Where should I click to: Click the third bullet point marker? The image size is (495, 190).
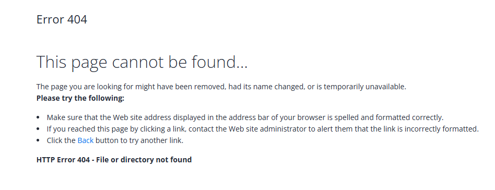(x=38, y=140)
